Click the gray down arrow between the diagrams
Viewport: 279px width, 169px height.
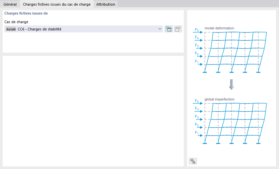click(232, 84)
